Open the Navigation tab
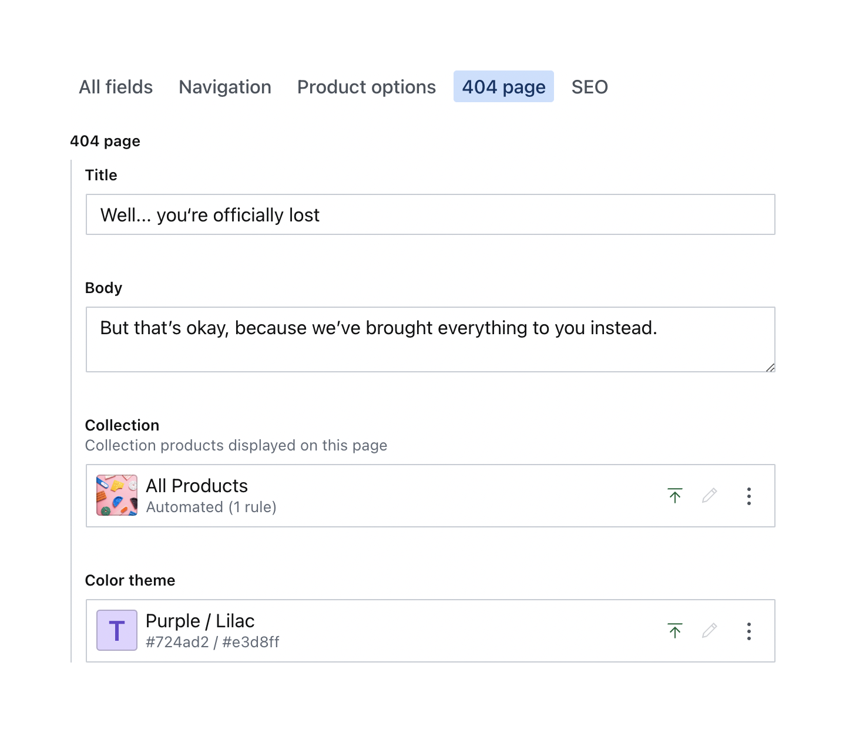Viewport: 846px width, 733px height. (225, 87)
